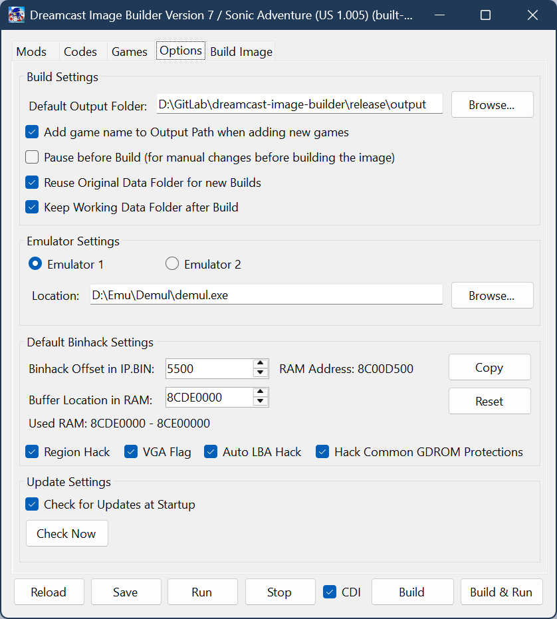Switch to the Mods tab

[31, 52]
